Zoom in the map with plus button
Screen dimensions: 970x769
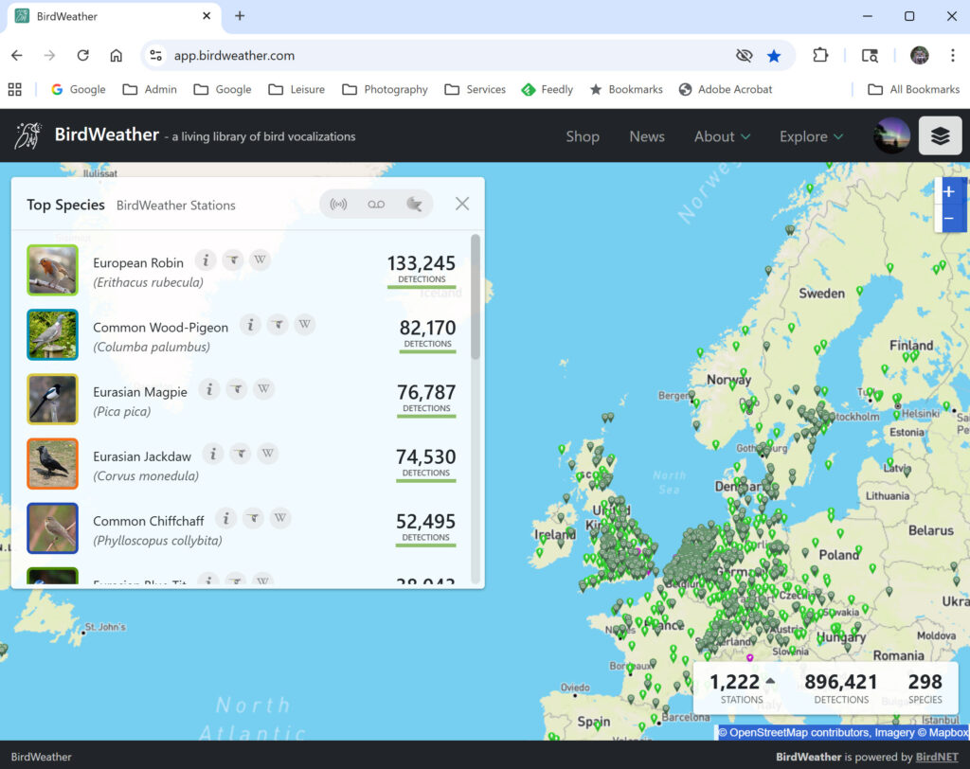point(949,191)
